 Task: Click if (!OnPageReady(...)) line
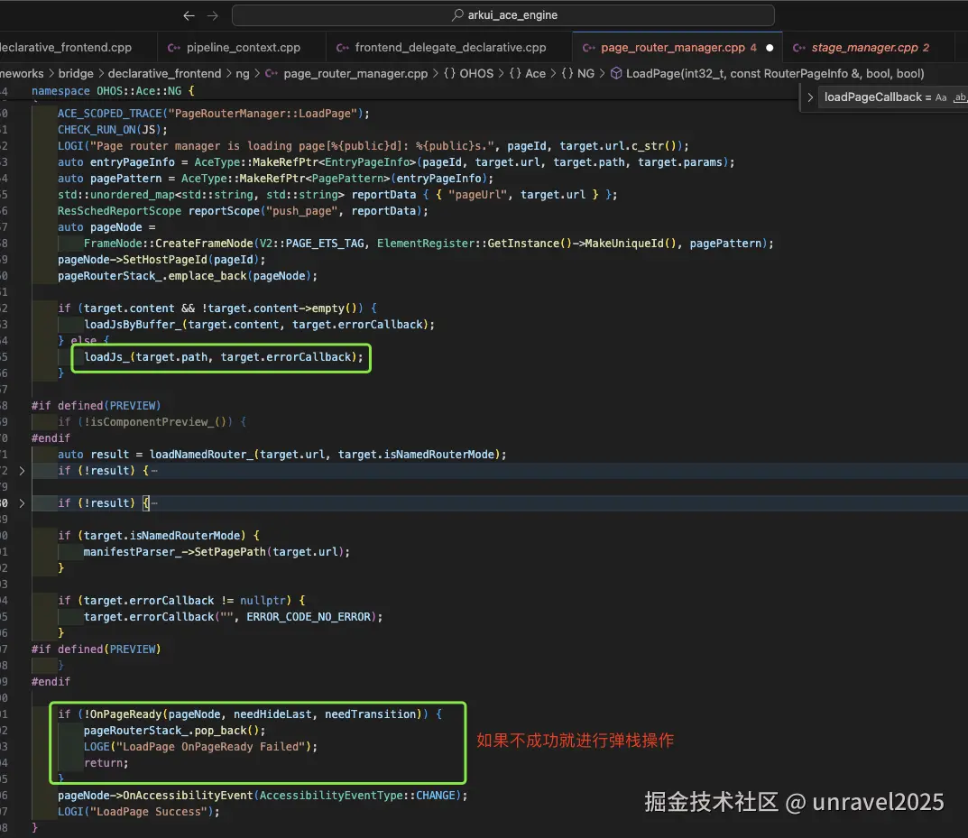(x=249, y=714)
